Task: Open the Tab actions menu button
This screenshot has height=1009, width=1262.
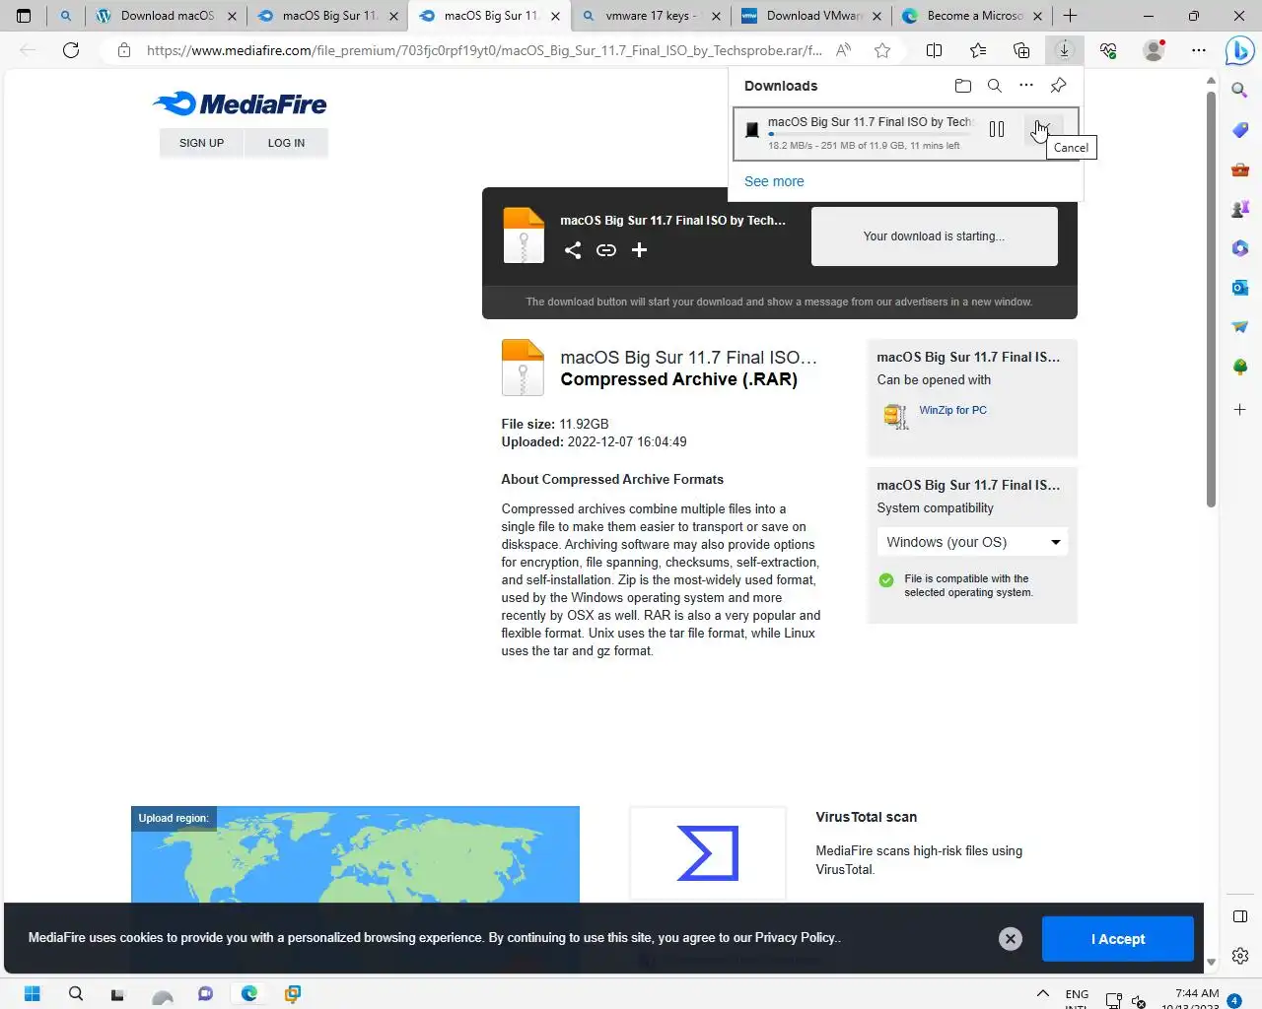Action: 24,16
